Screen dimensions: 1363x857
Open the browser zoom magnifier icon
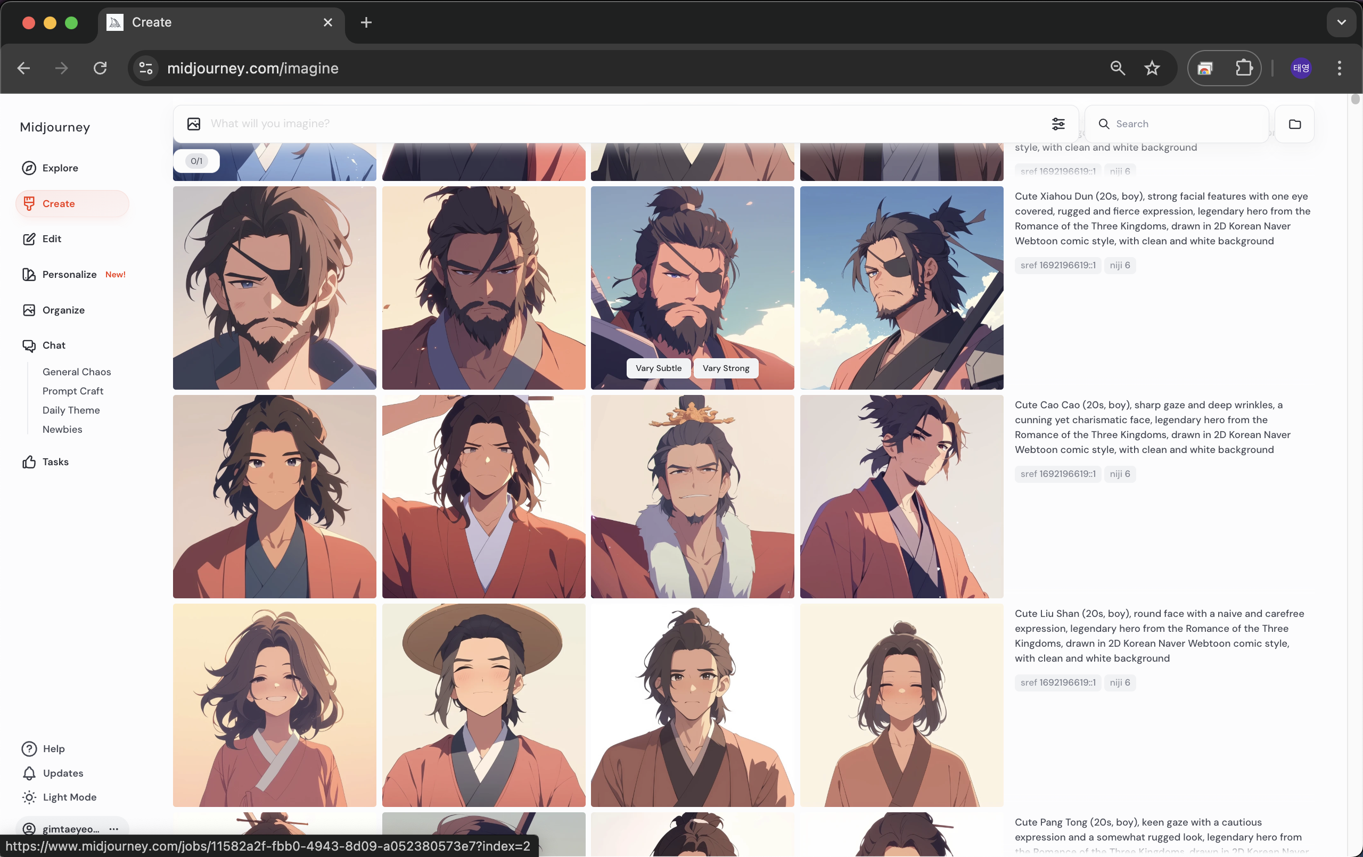(1118, 69)
